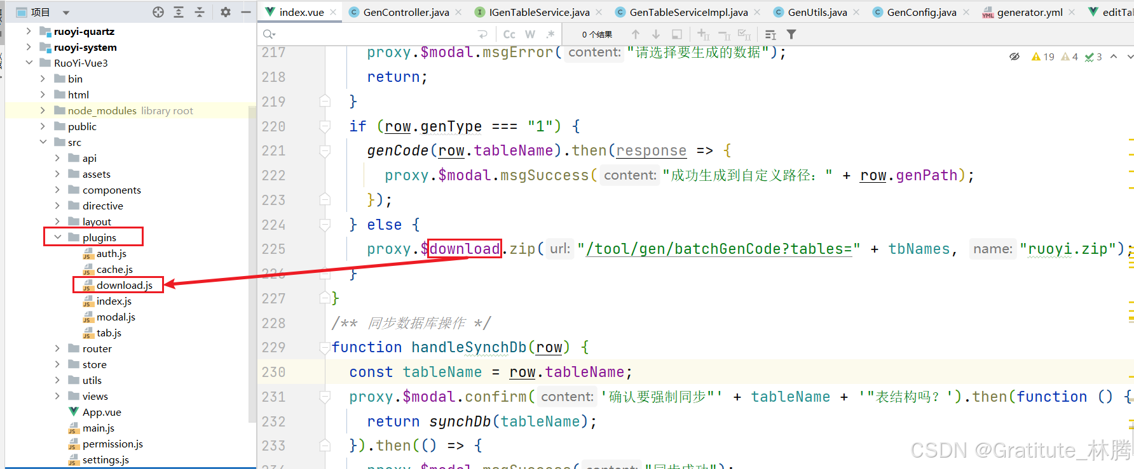The image size is (1134, 469).
Task: Close the index.vue tab
Action: click(x=333, y=12)
